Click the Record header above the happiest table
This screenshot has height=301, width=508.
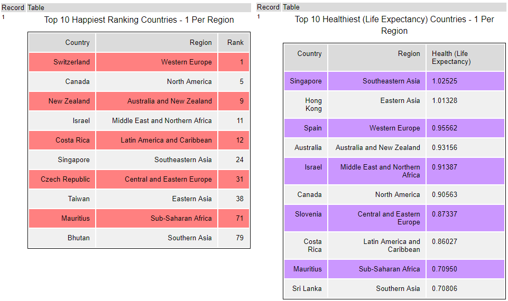(x=13, y=7)
